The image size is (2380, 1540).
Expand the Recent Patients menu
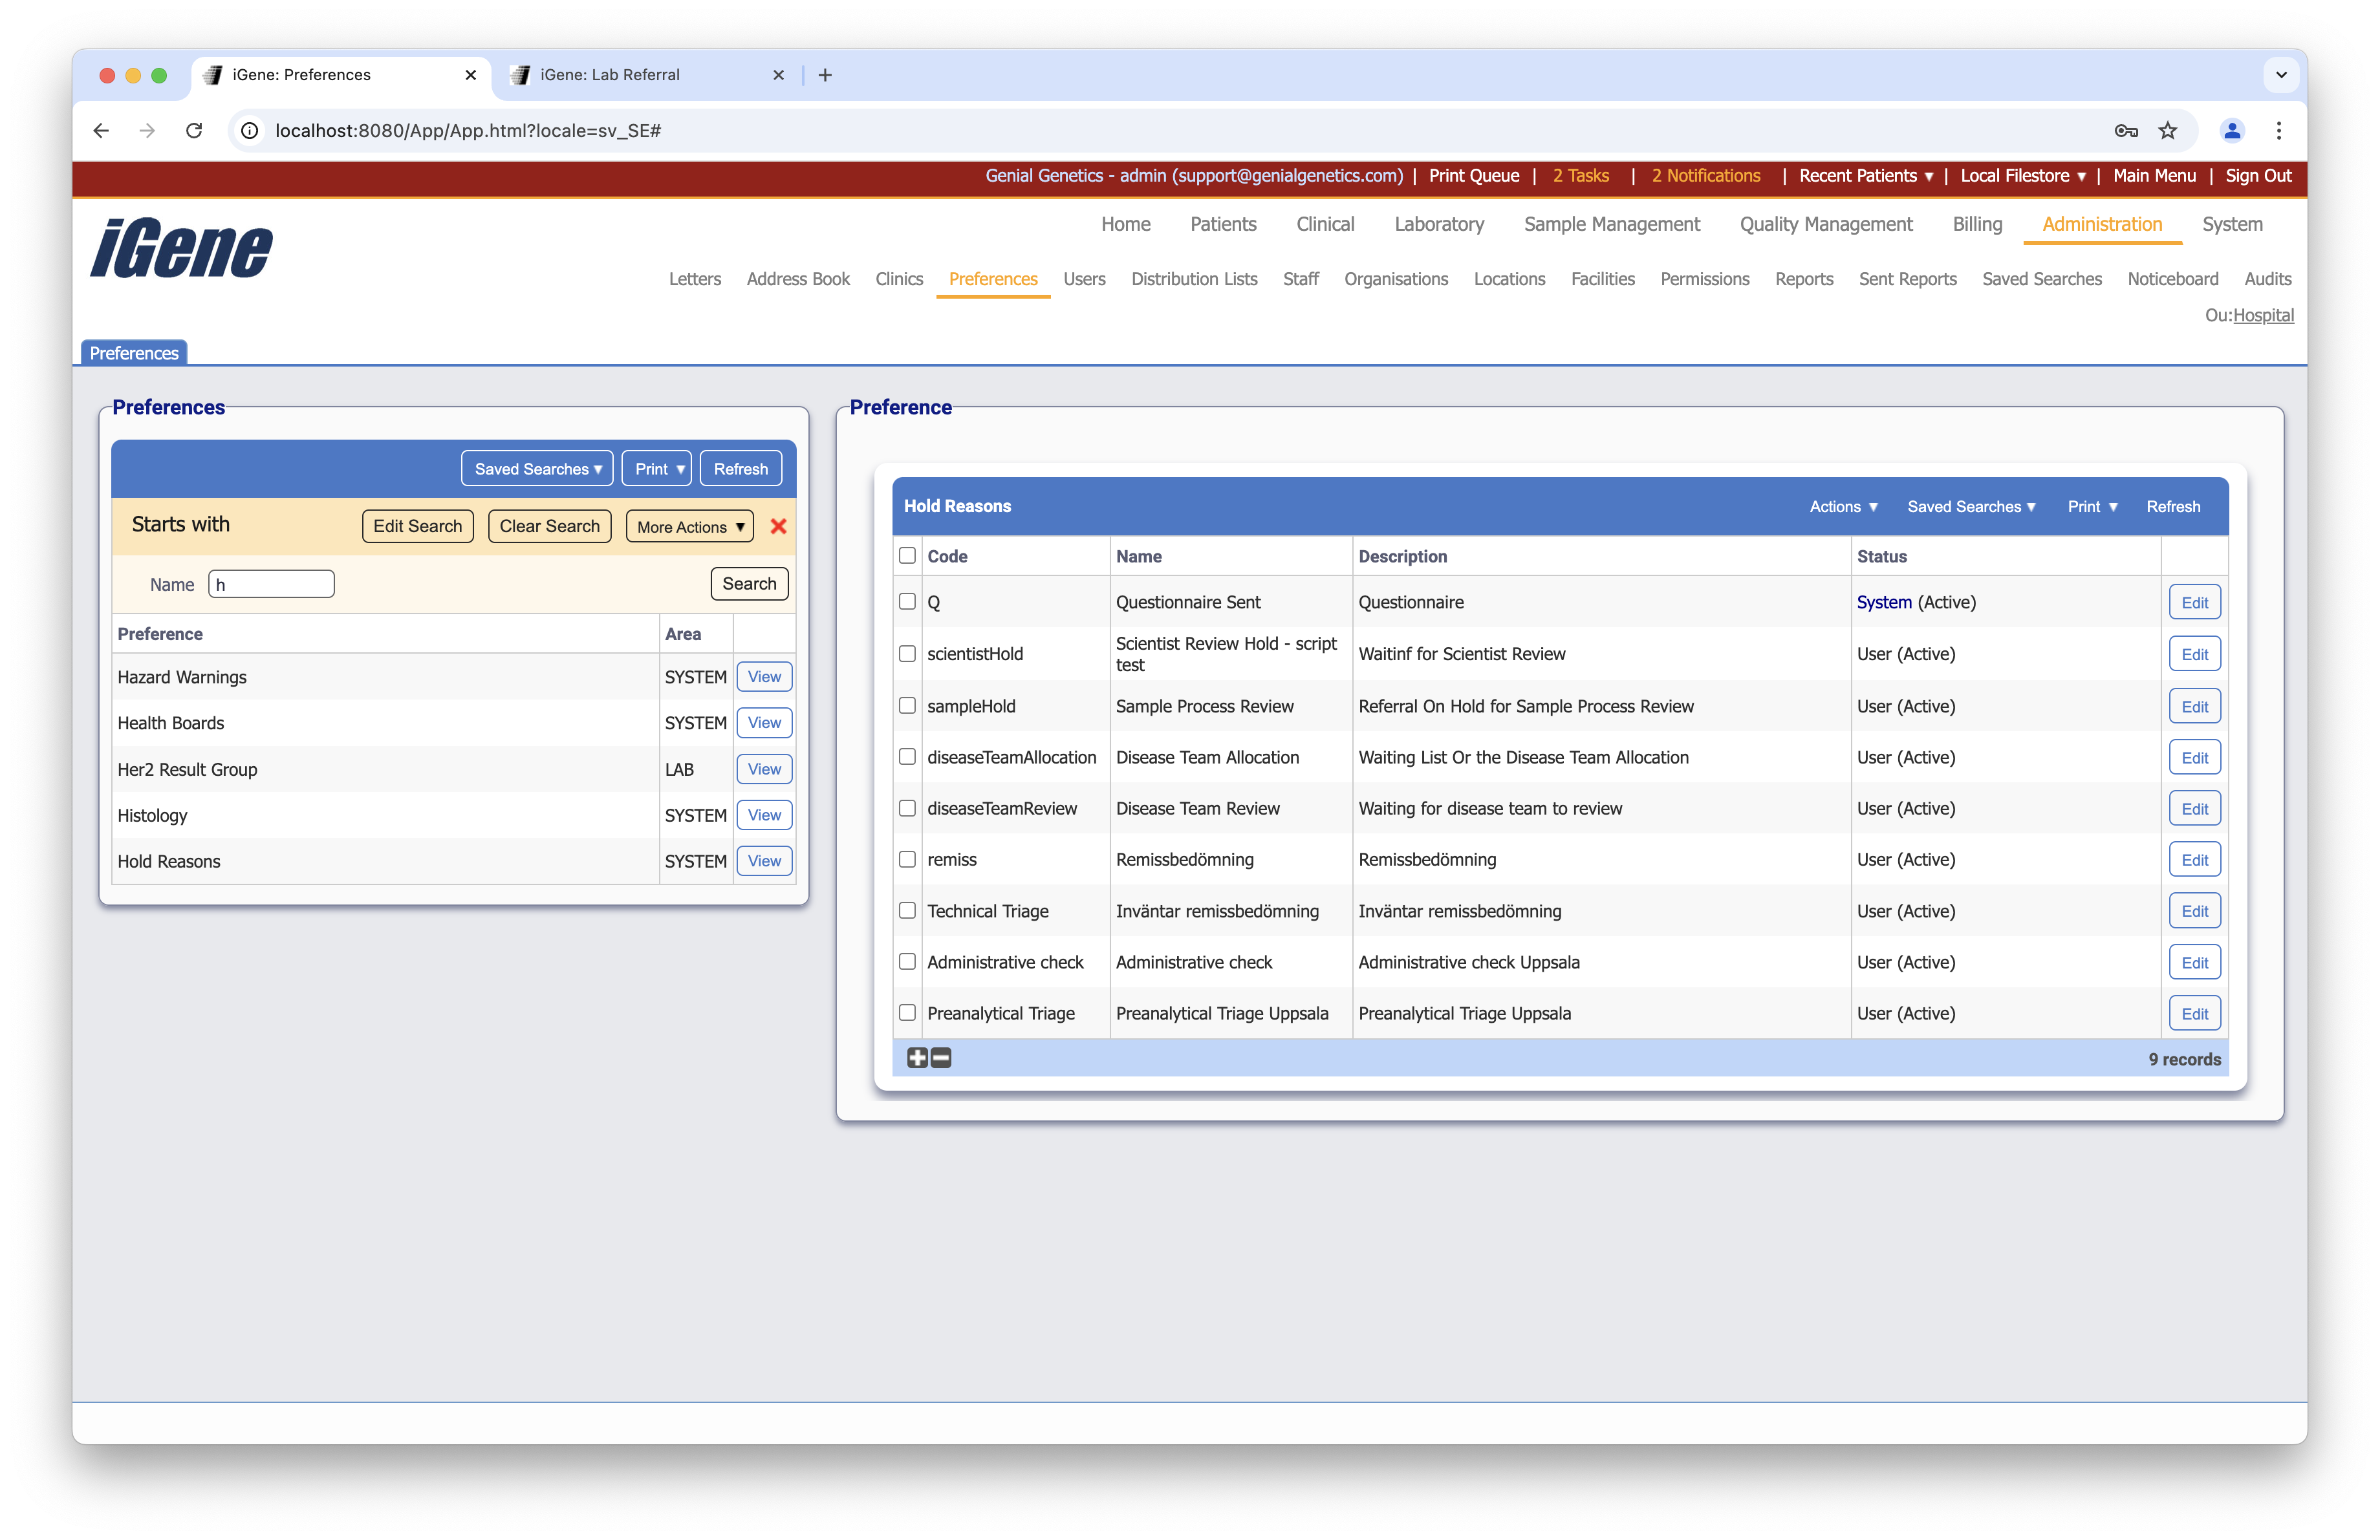[x=1865, y=176]
